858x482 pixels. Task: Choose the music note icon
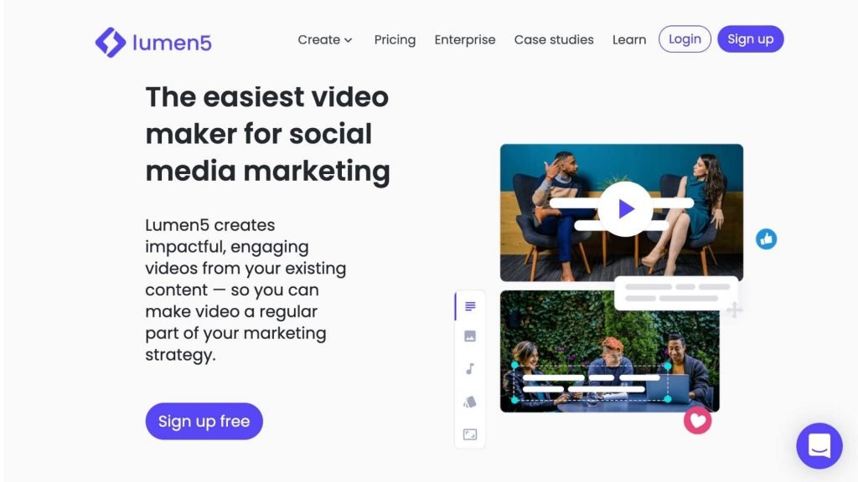pyautogui.click(x=470, y=369)
